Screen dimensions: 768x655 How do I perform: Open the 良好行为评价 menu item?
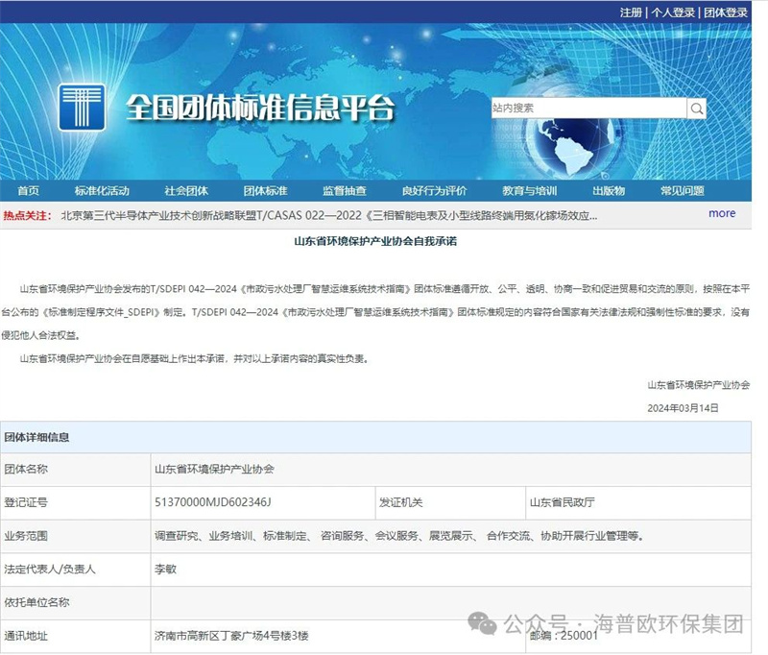pyautogui.click(x=435, y=190)
